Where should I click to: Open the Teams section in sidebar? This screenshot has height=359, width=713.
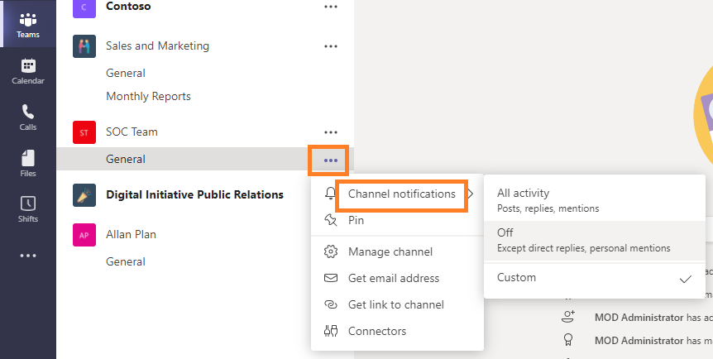[28, 24]
